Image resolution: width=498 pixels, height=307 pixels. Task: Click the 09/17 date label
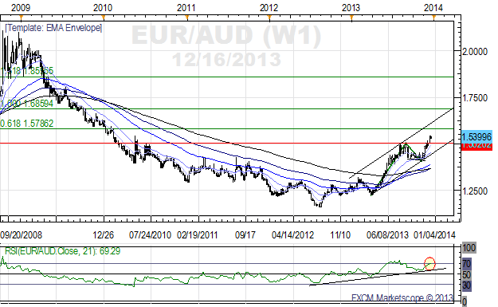pyautogui.click(x=245, y=235)
